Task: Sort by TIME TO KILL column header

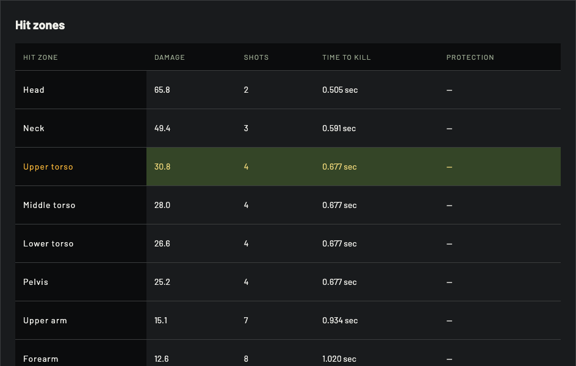Action: (347, 57)
